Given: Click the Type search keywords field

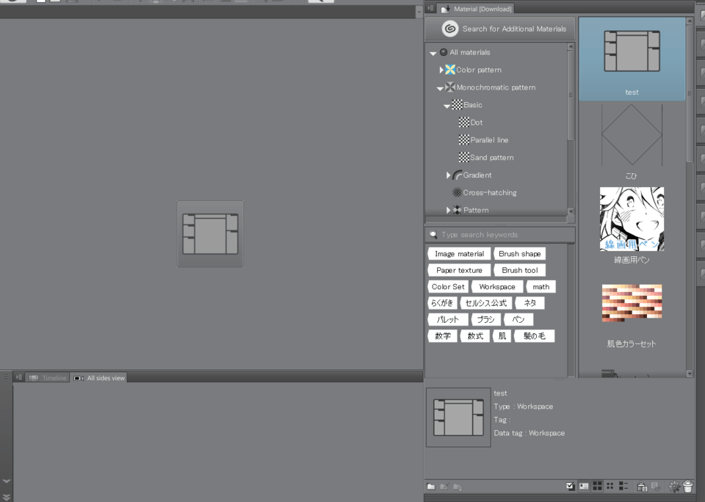Looking at the screenshot, I should tap(500, 235).
